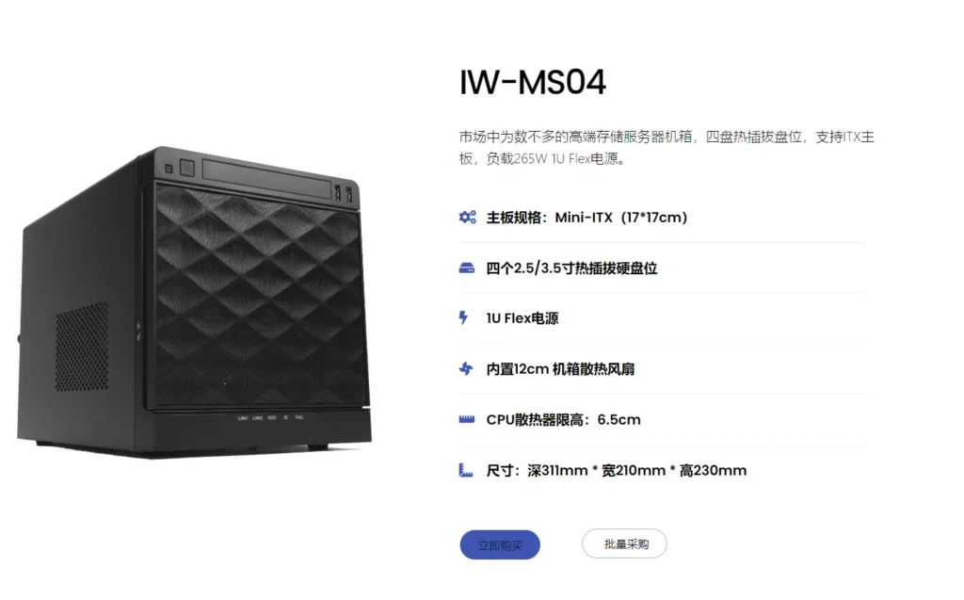Click the hard drive icon for 热插拔硬盘位
Viewport: 964px width, 600px height.
pos(467,268)
